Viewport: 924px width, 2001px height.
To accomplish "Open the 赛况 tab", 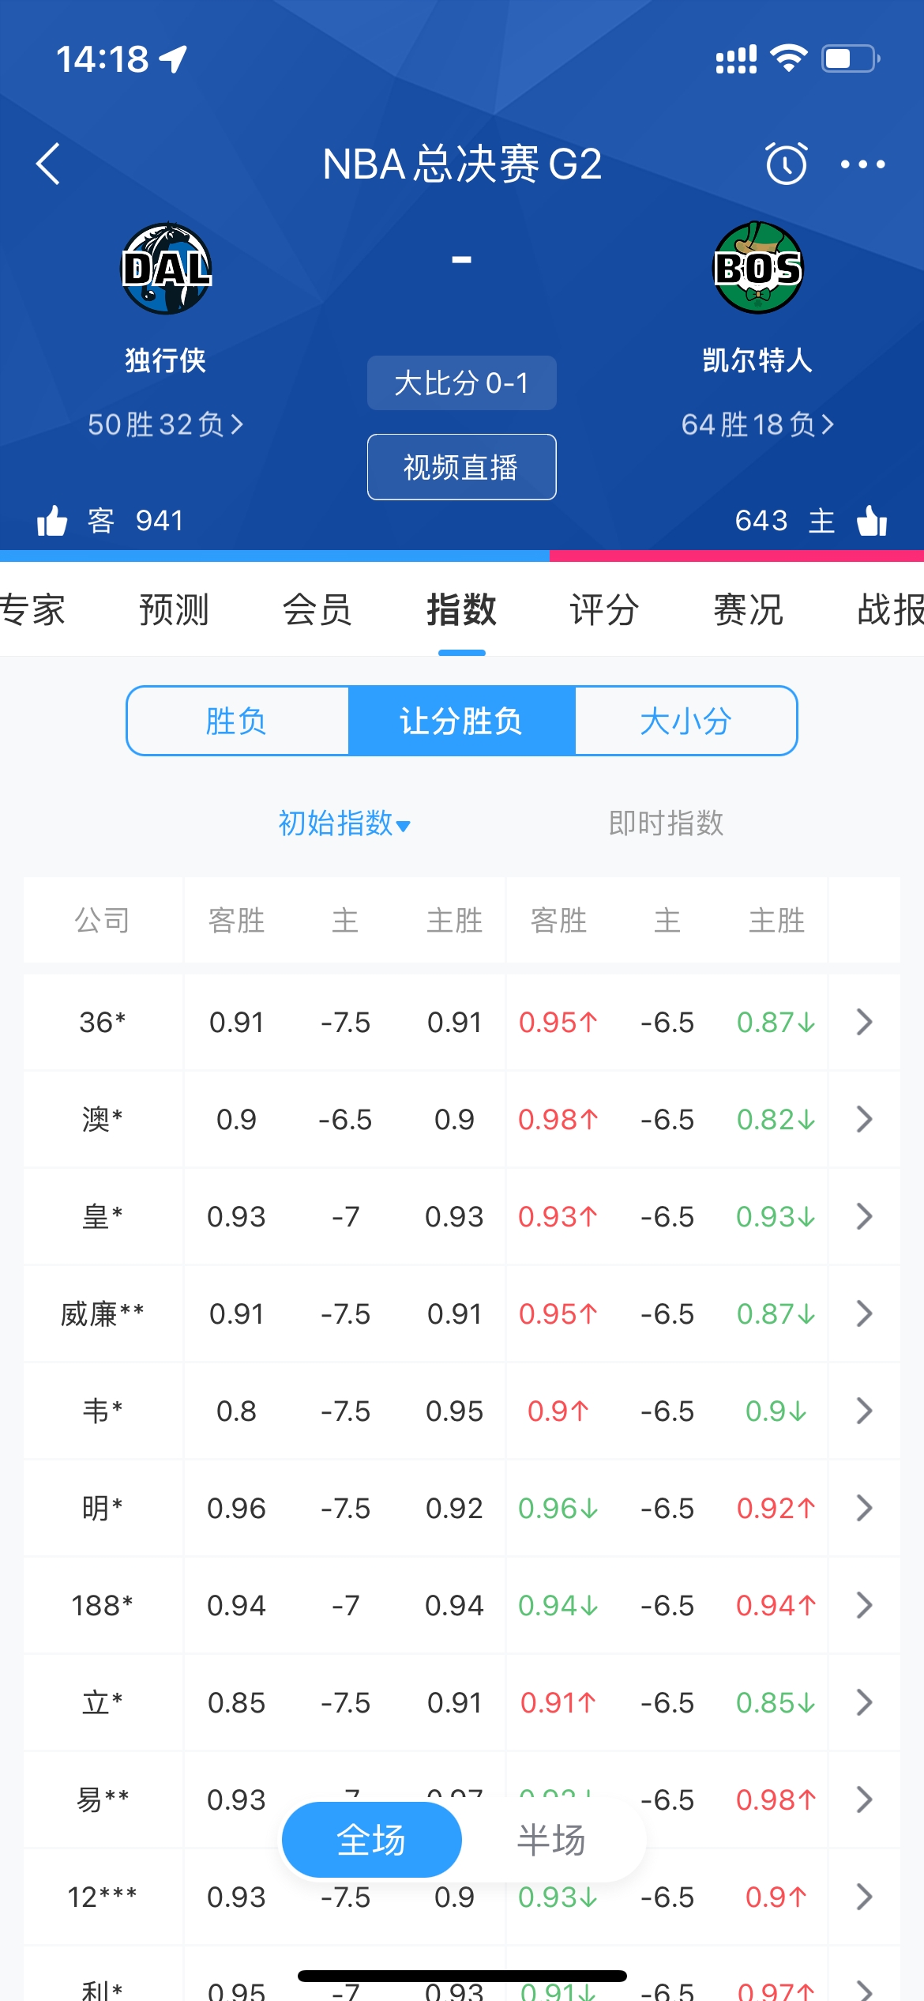I will click(x=748, y=610).
